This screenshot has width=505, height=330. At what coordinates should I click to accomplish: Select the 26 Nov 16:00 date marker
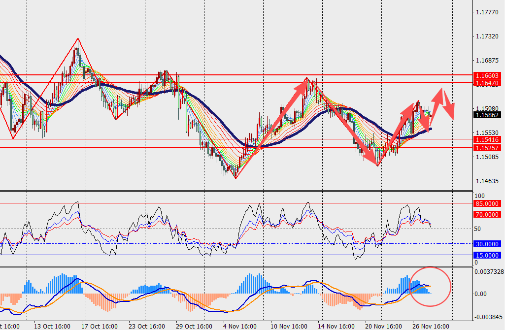[430, 326]
